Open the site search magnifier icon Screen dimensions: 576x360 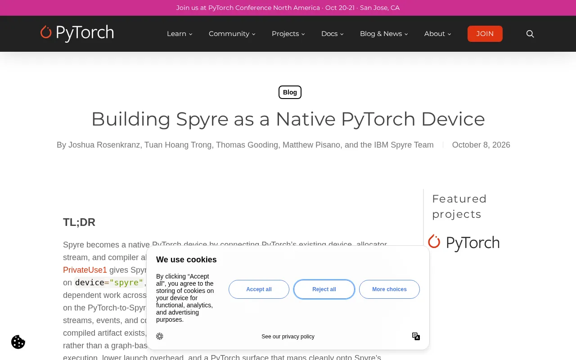530,34
